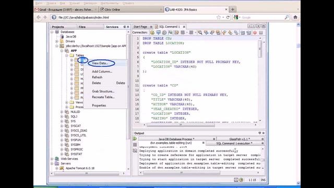Click the Next Bookmark icon
334x188 pixels.
coord(230,32)
